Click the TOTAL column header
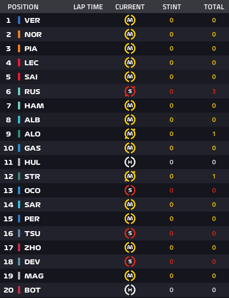The width and height of the screenshot is (229, 298). pyautogui.click(x=214, y=7)
